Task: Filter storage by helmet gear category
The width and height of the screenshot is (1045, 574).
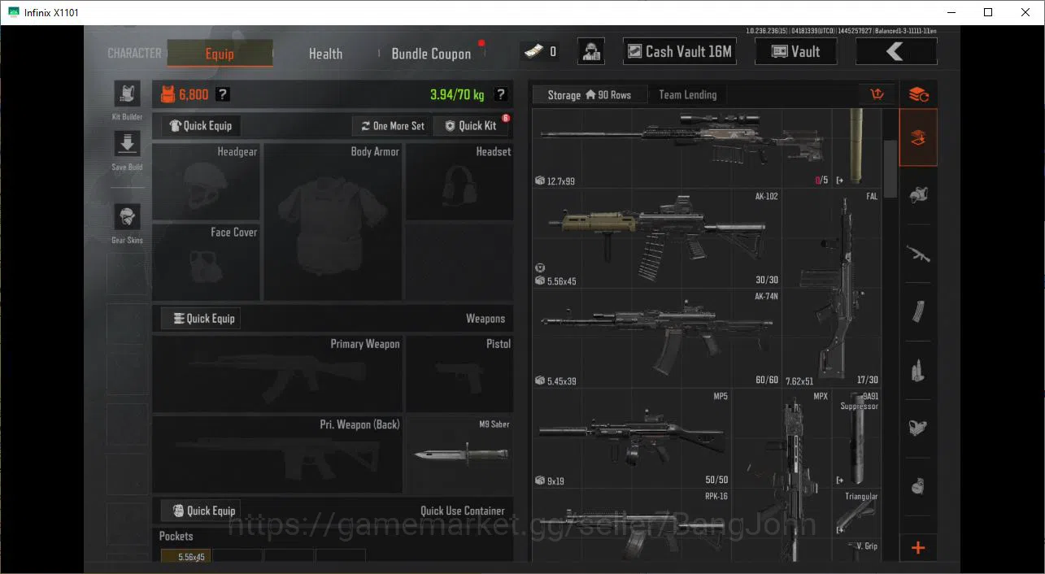Action: tap(918, 196)
